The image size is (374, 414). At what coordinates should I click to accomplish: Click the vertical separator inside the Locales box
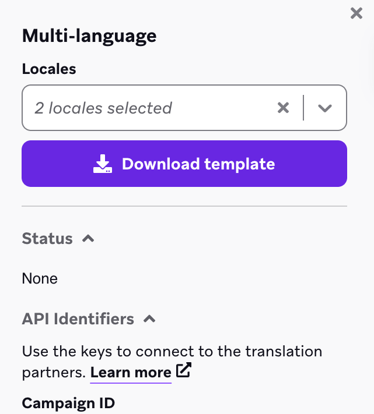[303, 108]
